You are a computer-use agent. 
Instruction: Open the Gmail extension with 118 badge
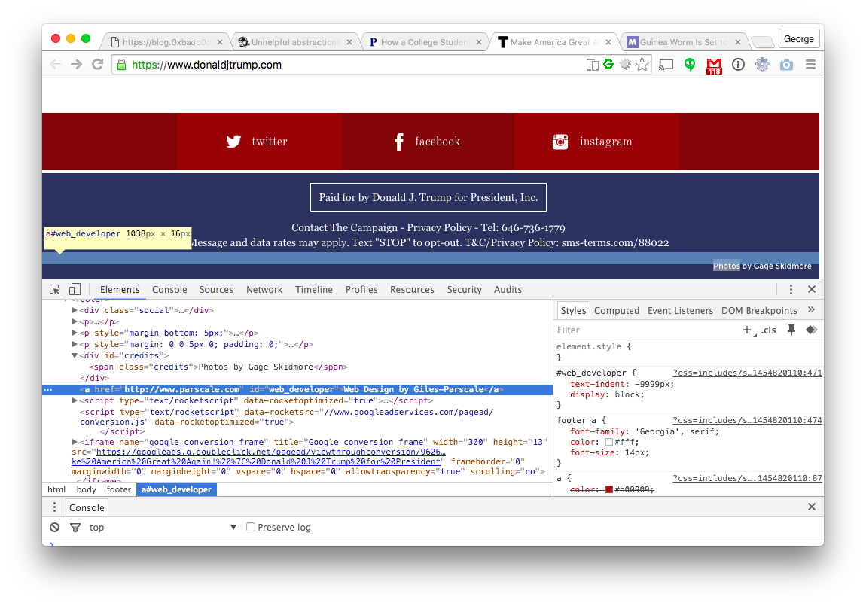pyautogui.click(x=714, y=65)
